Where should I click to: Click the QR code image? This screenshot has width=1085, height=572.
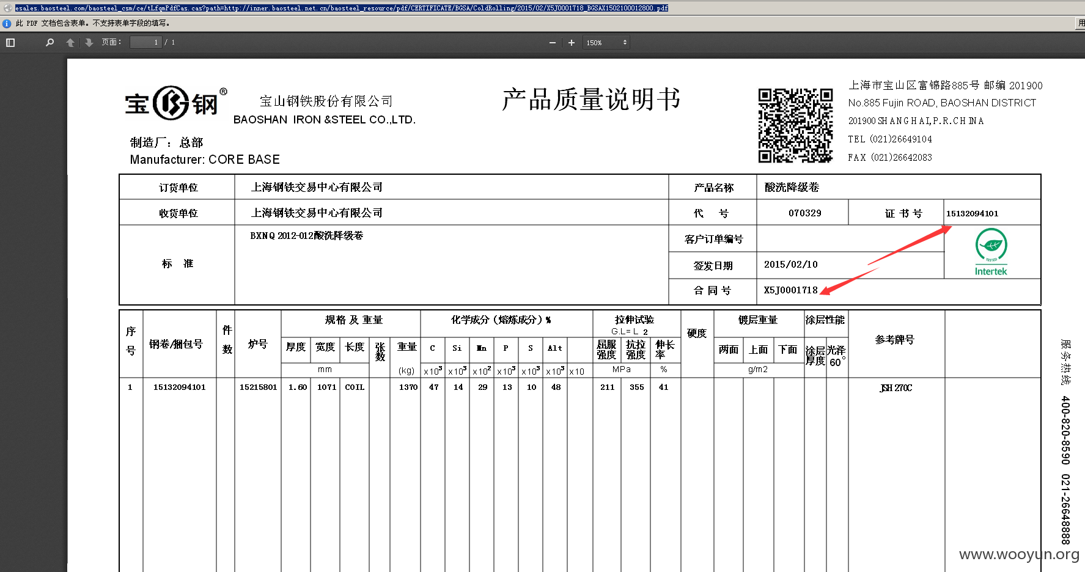[795, 125]
